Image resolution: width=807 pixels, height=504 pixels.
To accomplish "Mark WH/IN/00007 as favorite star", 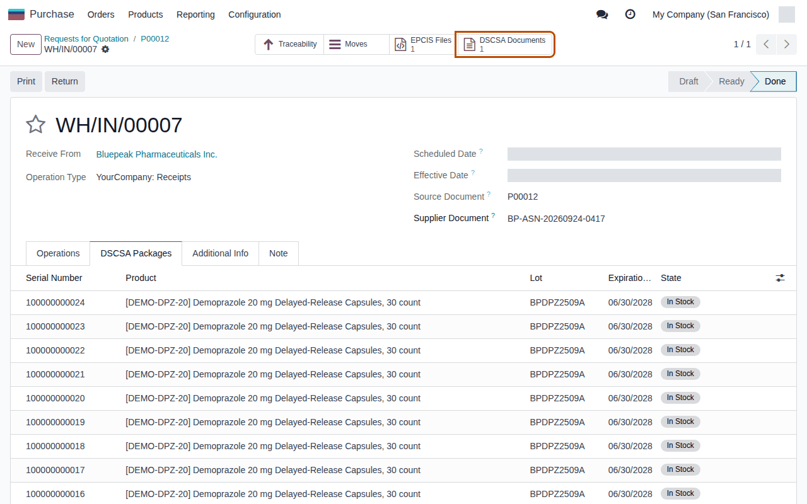I will tap(35, 125).
